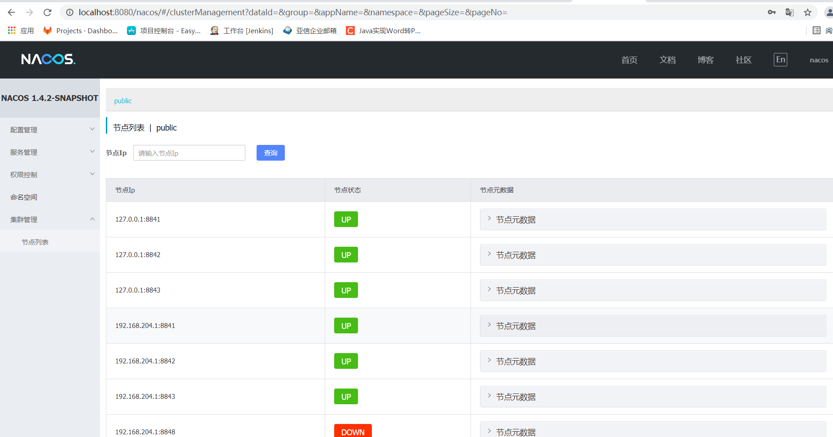The height and width of the screenshot is (437, 833).
Task: Click the UP status of 192.168.204.1:8842
Action: coord(346,361)
